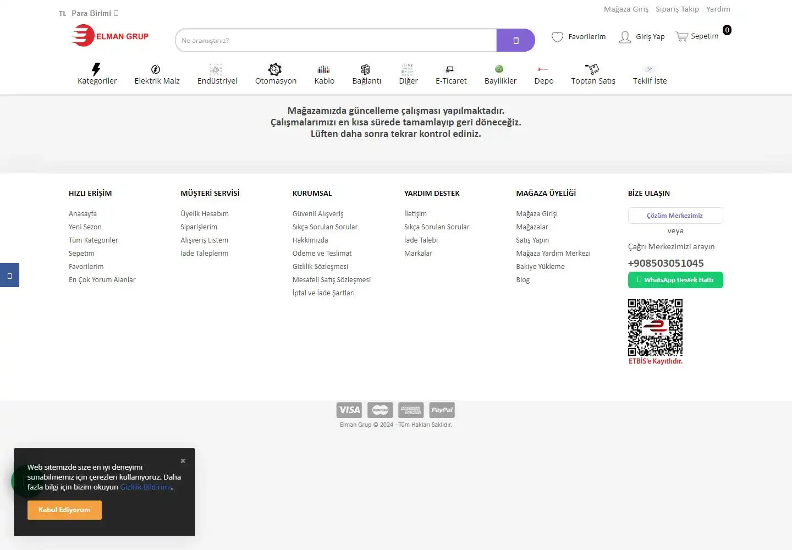Open the Gizlilik Sözleşmesi link
The image size is (792, 550).
click(x=321, y=266)
